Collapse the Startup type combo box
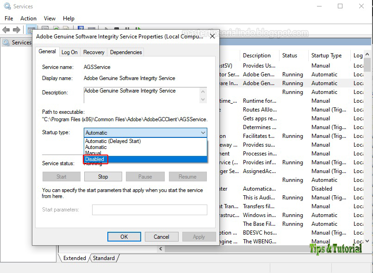Image resolution: width=373 pixels, height=273 pixels. pyautogui.click(x=203, y=132)
